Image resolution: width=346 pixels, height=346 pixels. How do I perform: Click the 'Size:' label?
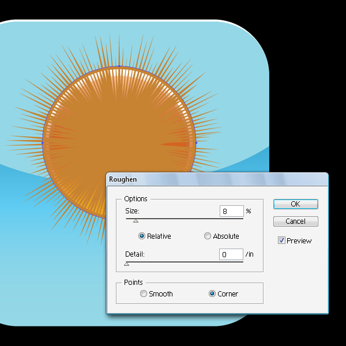(133, 211)
